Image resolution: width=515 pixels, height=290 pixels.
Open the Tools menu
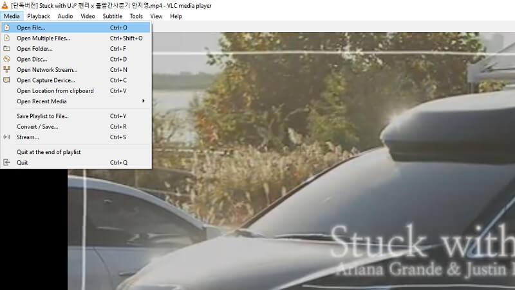[x=136, y=16]
